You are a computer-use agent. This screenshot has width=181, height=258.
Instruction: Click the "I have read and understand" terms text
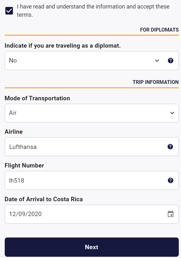click(x=93, y=11)
